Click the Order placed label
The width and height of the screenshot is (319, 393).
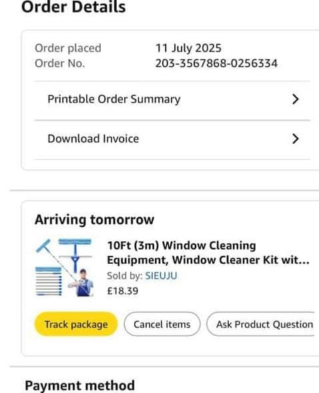[68, 48]
